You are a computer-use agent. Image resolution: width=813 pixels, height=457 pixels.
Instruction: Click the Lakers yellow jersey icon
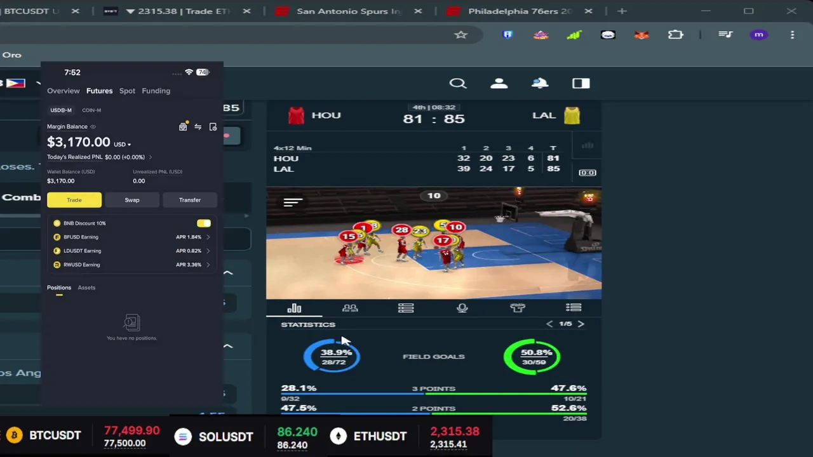click(x=572, y=116)
